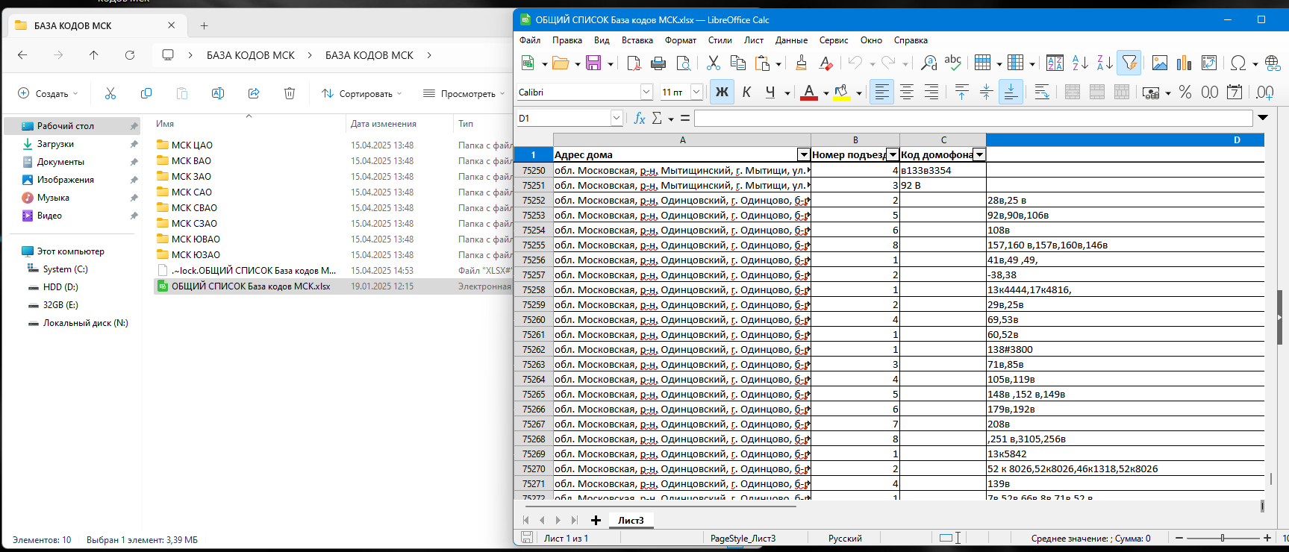Open Find & Replace in Calc
Screen dimensions: 1289x552
(x=928, y=63)
